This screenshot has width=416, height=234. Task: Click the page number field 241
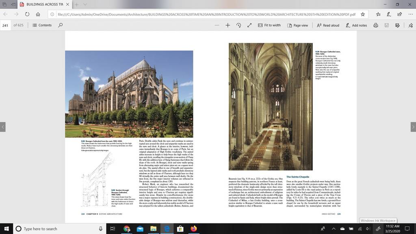pyautogui.click(x=5, y=25)
